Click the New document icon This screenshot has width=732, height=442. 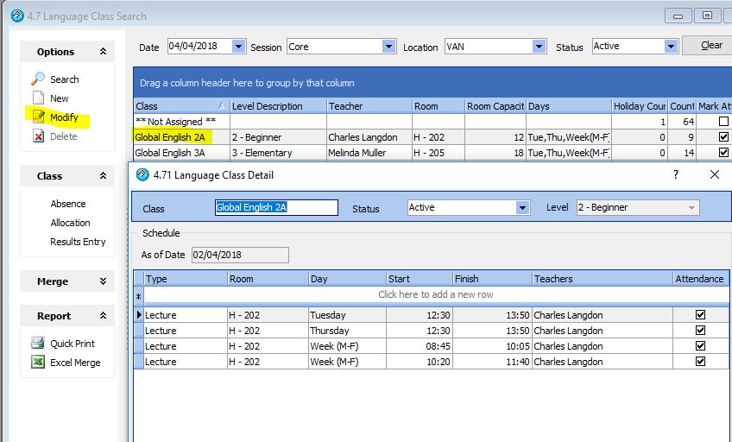[38, 98]
